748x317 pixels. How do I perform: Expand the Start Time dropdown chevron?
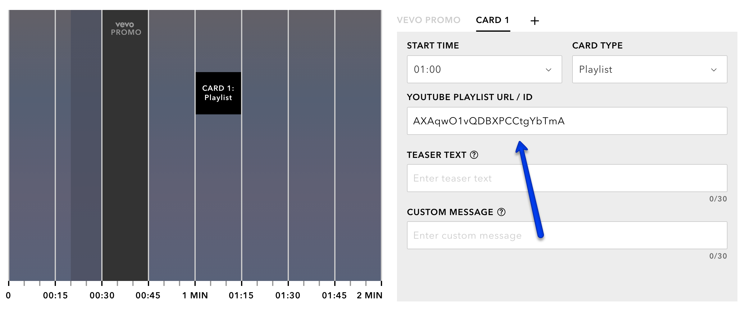(549, 70)
